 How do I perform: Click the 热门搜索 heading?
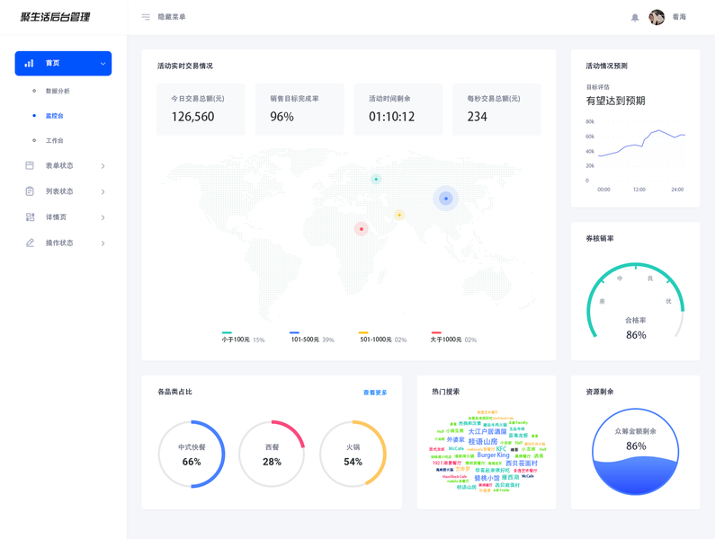click(445, 392)
